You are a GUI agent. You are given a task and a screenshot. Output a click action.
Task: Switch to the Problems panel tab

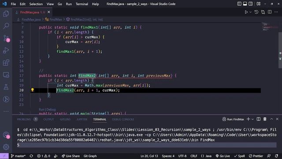tap(24, 119)
